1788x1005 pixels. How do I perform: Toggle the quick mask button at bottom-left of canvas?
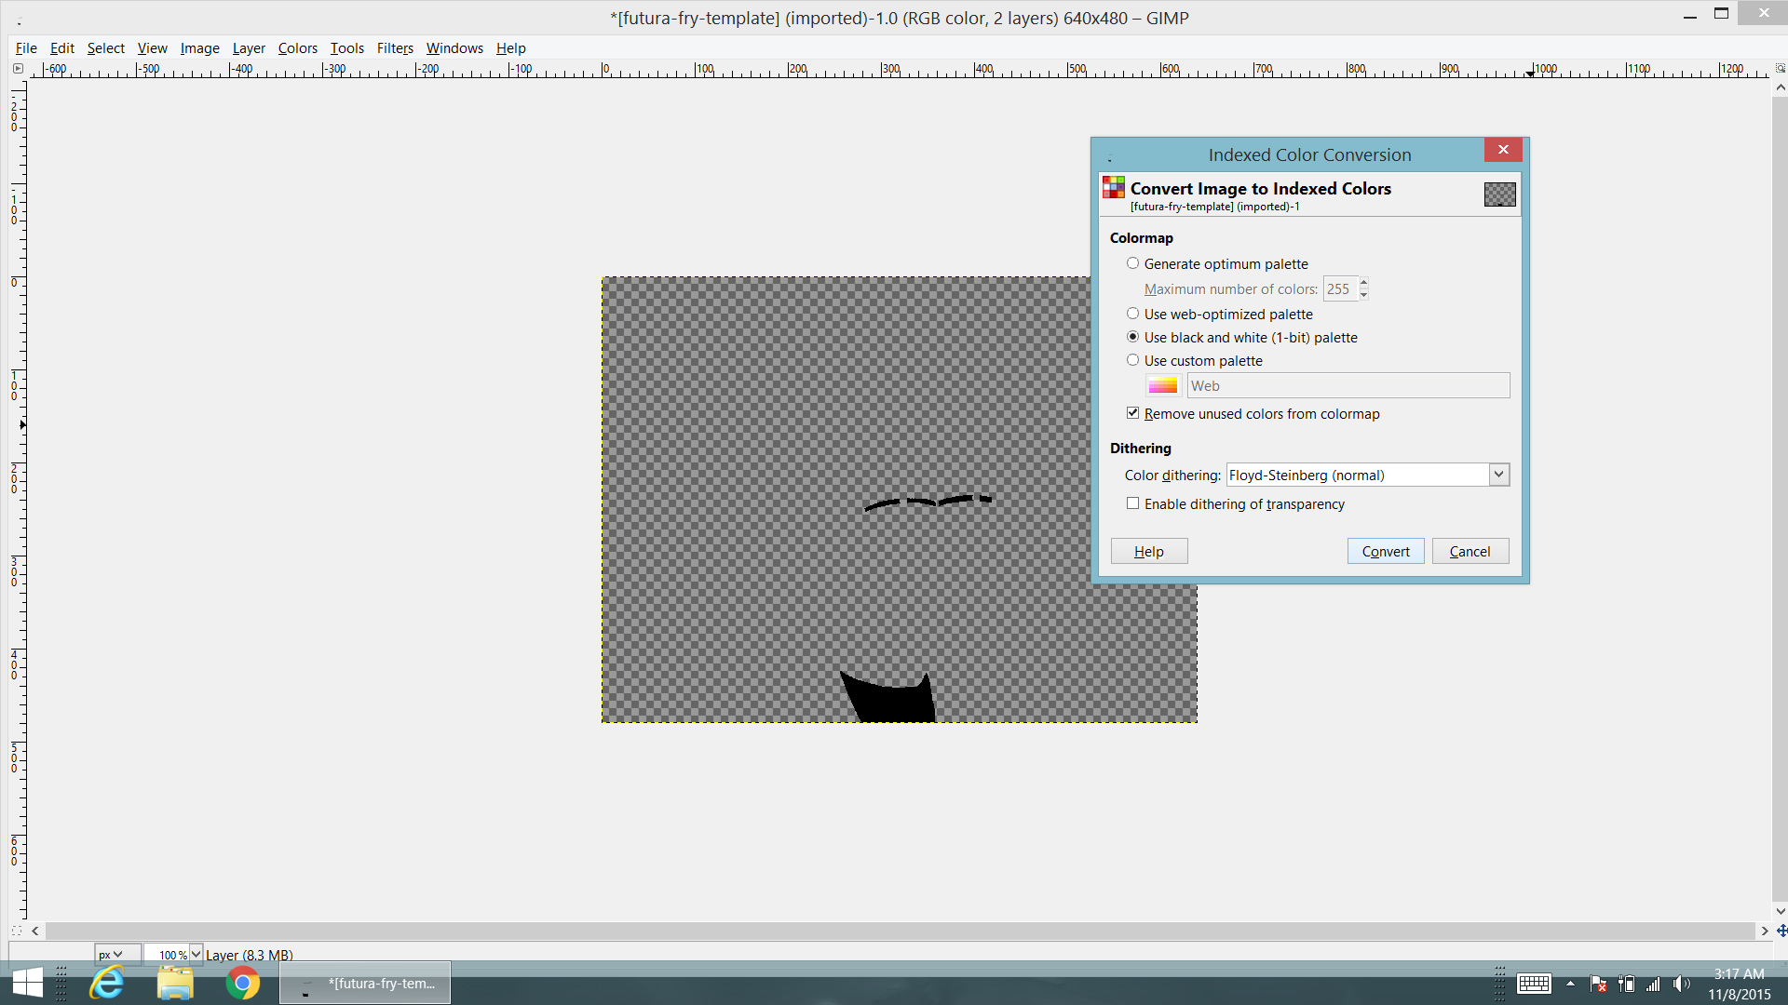click(x=16, y=931)
